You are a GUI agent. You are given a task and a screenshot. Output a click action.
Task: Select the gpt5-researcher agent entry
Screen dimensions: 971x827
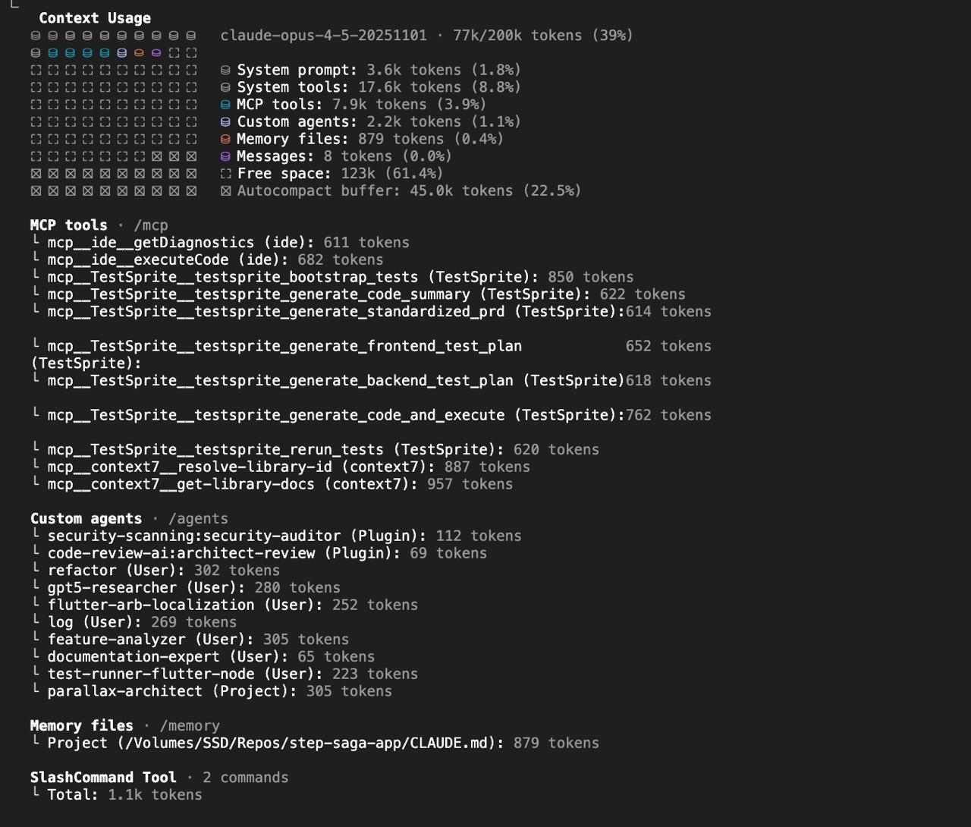pos(186,588)
